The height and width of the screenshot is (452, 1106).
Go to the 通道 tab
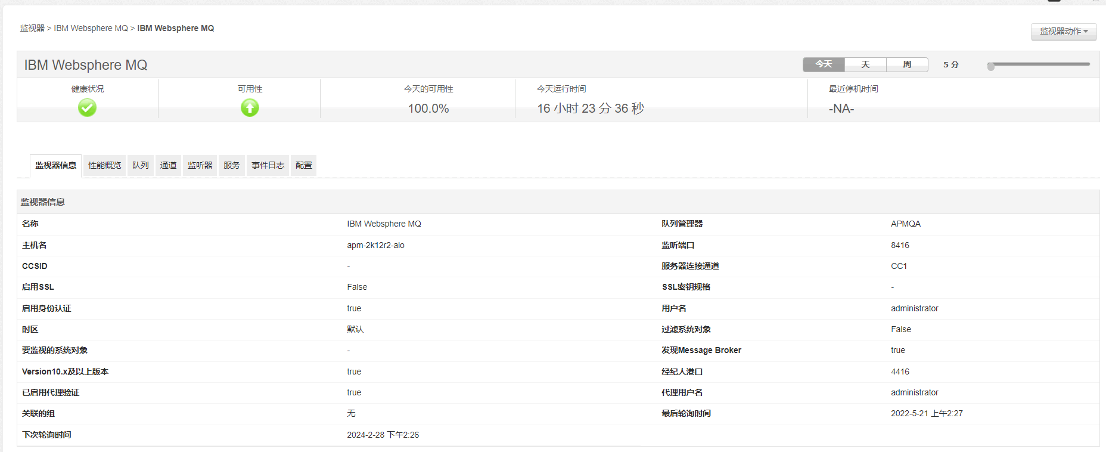168,165
